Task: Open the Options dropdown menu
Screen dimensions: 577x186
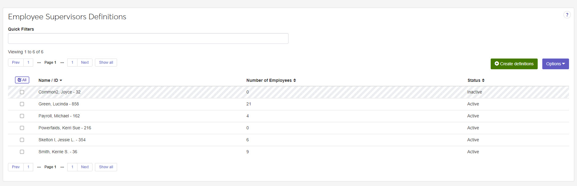Action: (555, 64)
